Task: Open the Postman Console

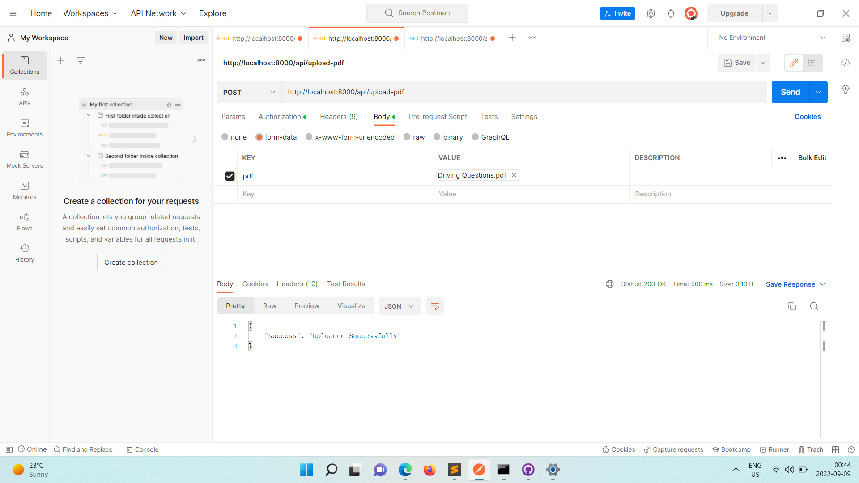Action: [142, 449]
